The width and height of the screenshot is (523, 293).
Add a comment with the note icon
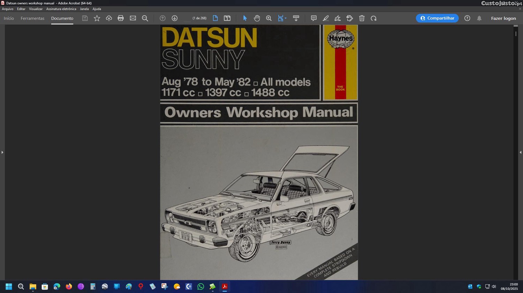point(313,18)
